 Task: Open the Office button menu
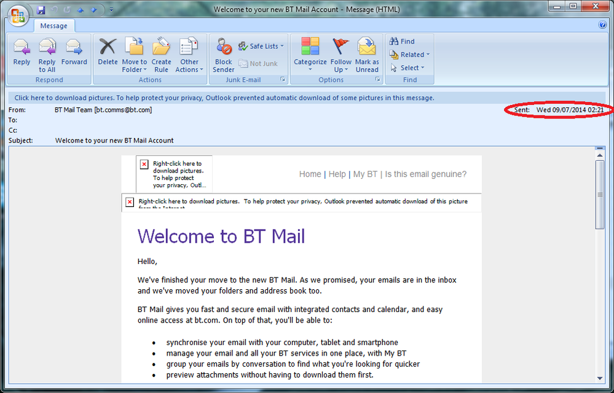click(x=18, y=15)
